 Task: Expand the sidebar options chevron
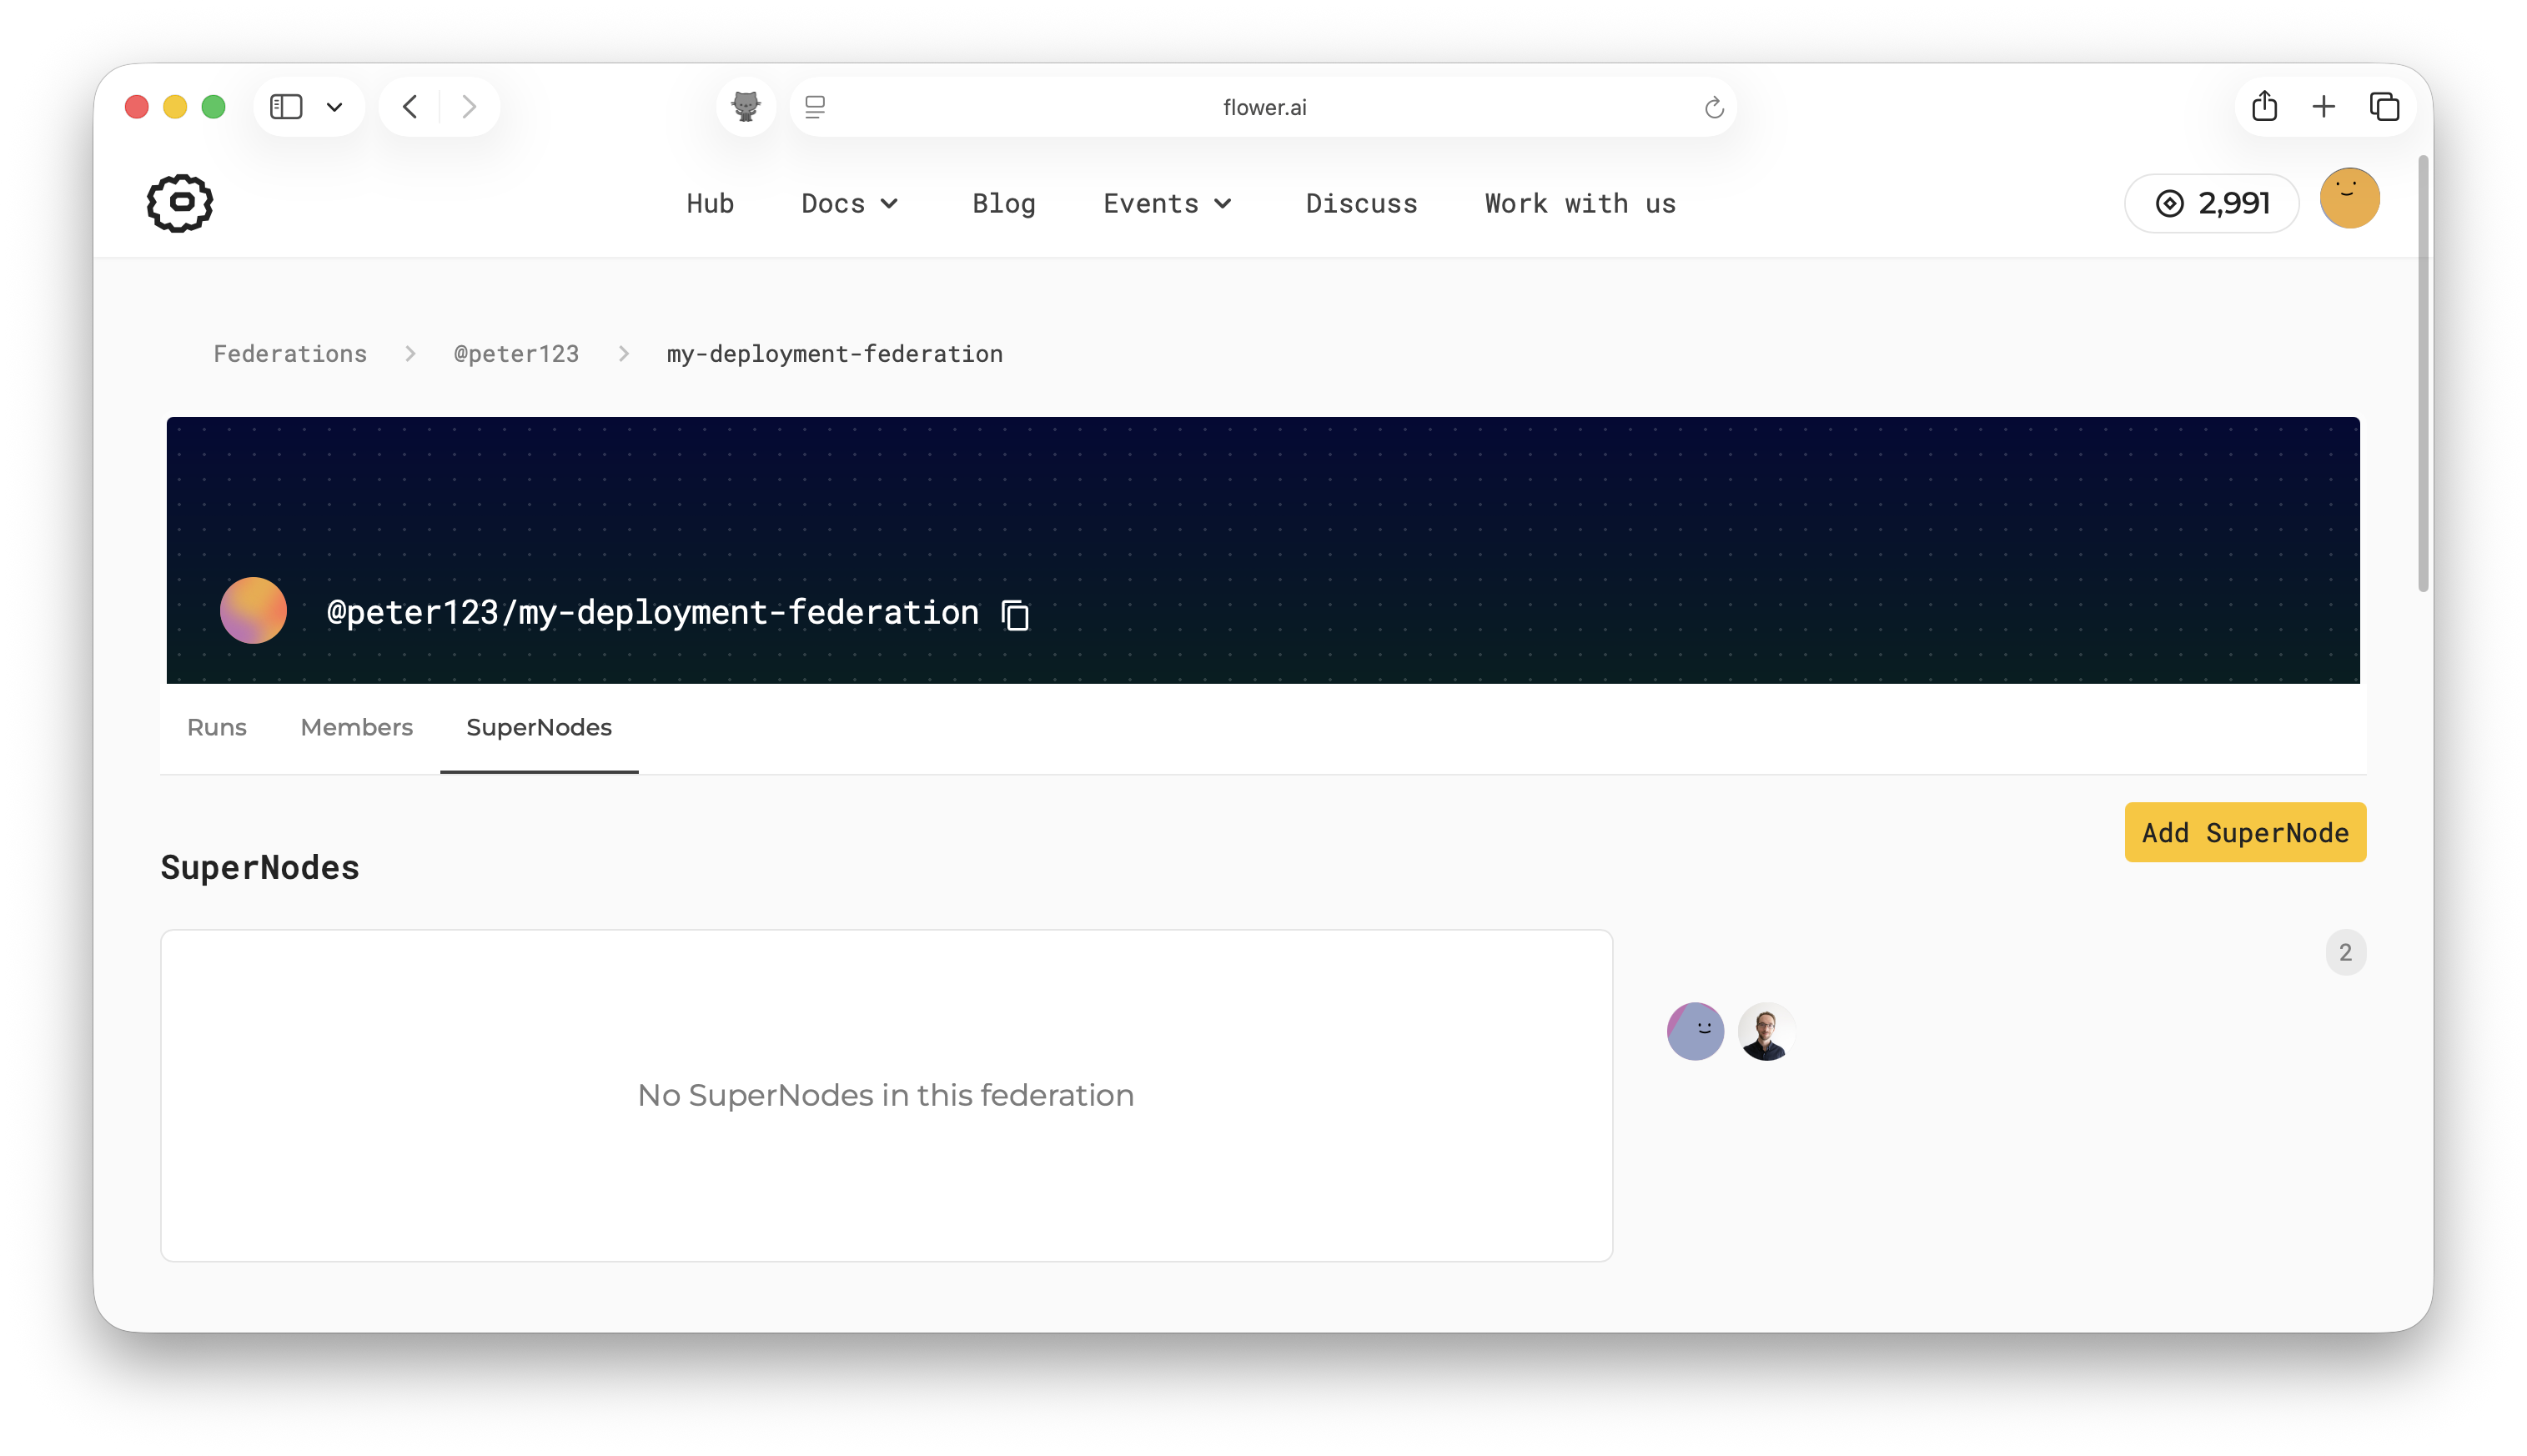pyautogui.click(x=335, y=107)
